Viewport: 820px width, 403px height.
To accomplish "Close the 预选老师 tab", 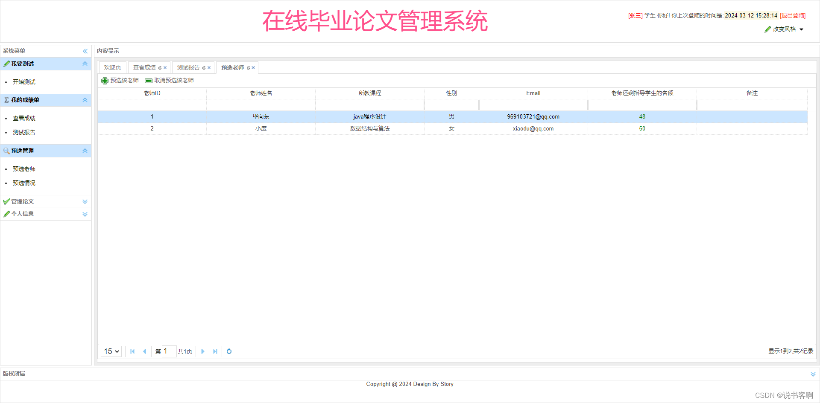I will (253, 68).
